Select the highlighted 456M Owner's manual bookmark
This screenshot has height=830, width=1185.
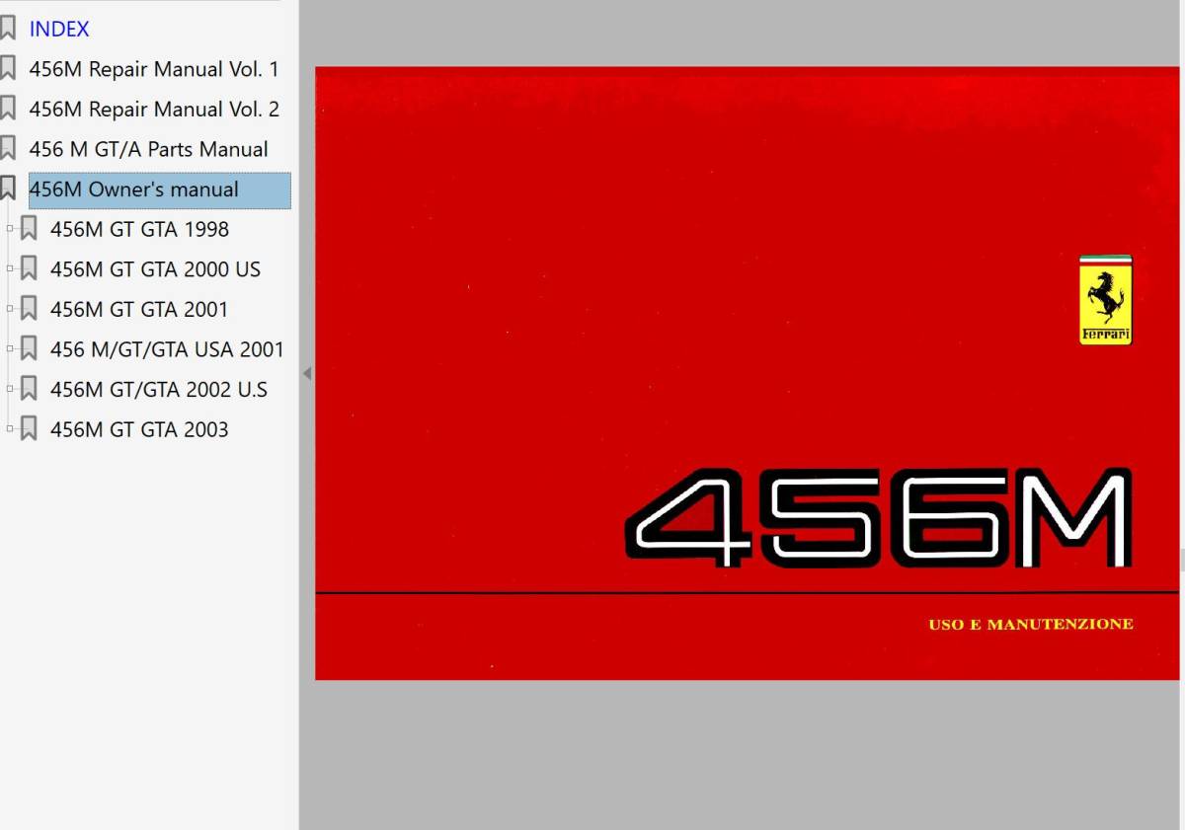[159, 189]
